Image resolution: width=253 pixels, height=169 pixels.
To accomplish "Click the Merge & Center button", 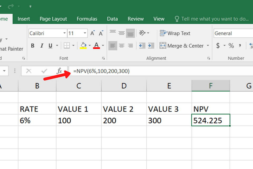I will [x=182, y=46].
